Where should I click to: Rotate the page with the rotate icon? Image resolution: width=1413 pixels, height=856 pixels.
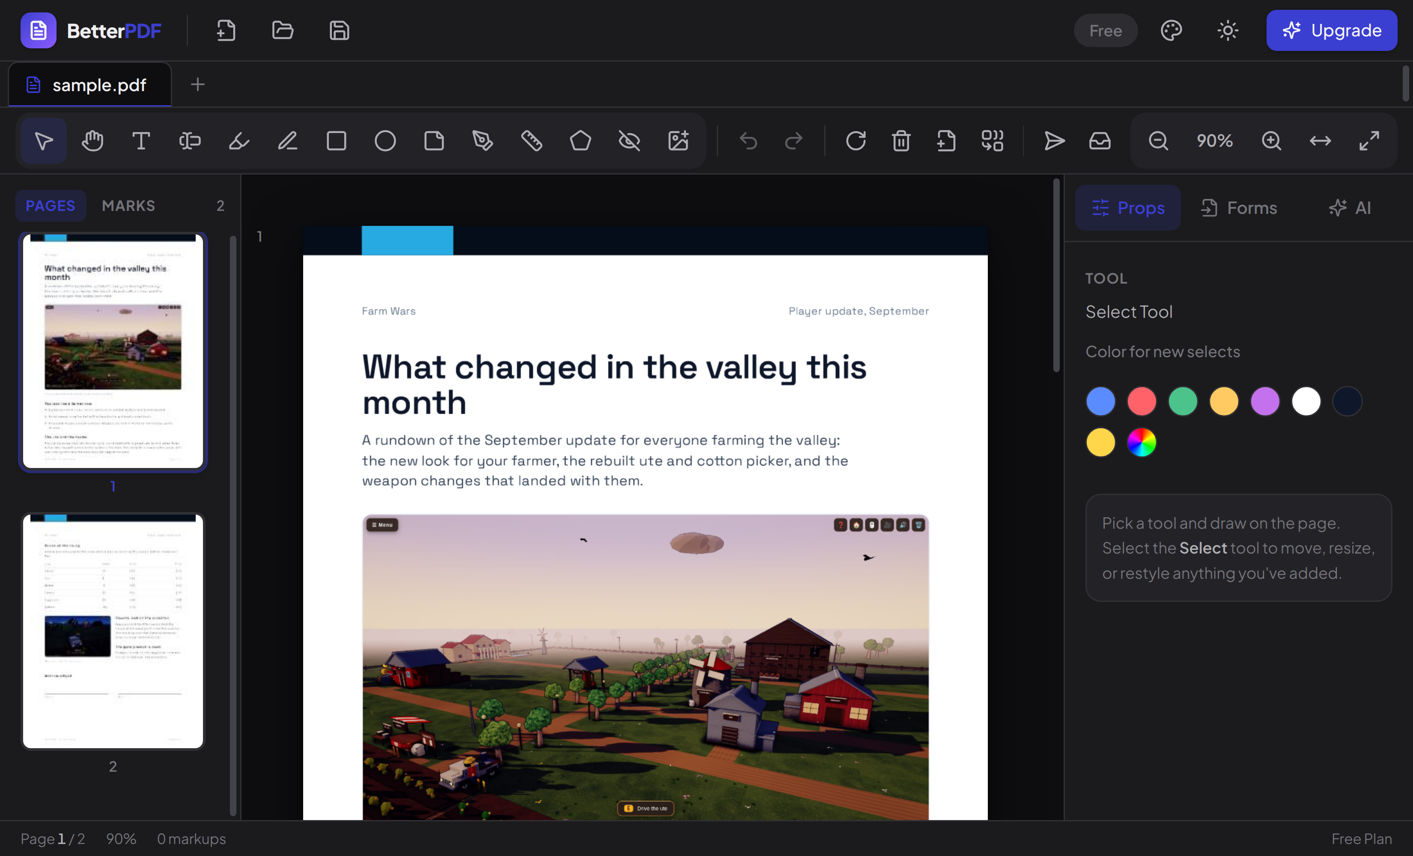pyautogui.click(x=856, y=141)
